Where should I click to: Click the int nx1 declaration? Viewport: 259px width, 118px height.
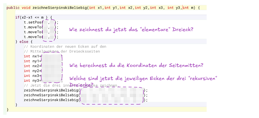coord(33,56)
